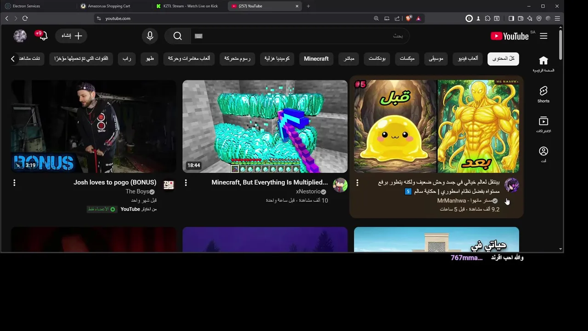
Task: Click the Create (إنشاء) button
Action: click(x=72, y=36)
